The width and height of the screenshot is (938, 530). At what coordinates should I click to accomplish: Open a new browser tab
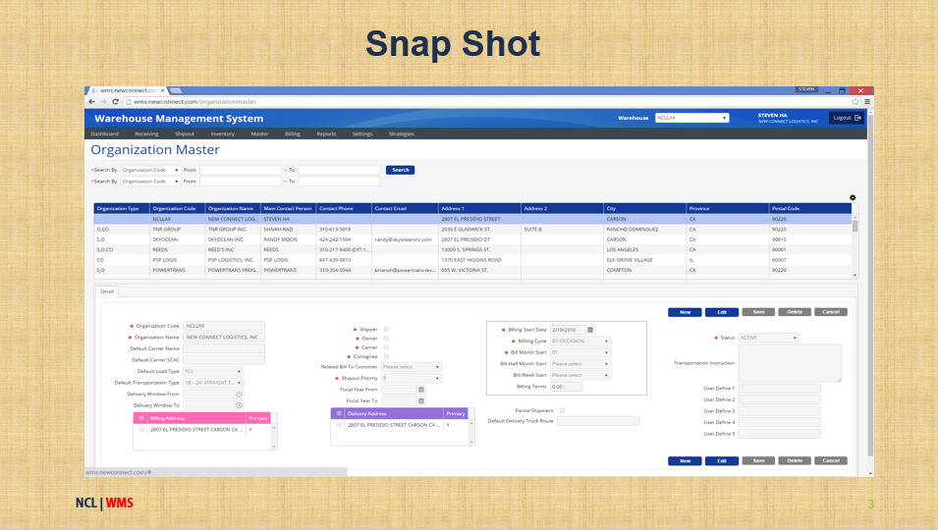tap(176, 91)
